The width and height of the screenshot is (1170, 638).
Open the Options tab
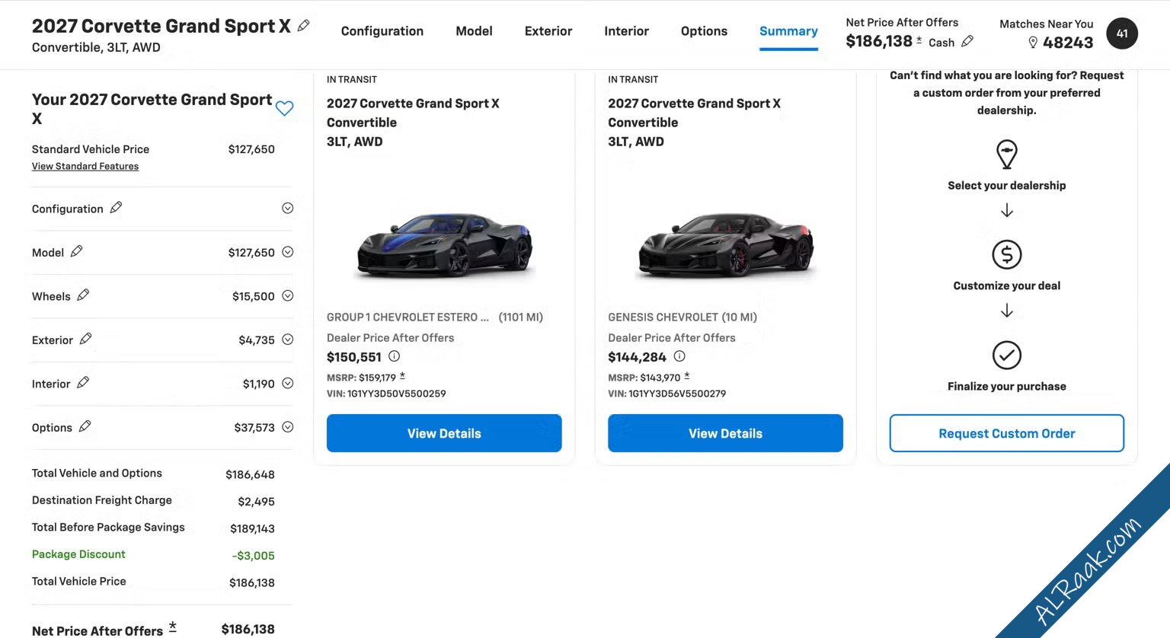704,31
